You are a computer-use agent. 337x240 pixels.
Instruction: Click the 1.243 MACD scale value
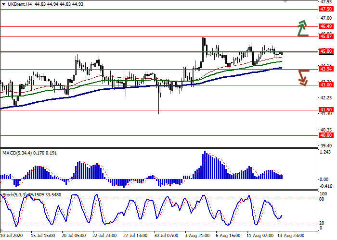tap(325, 152)
